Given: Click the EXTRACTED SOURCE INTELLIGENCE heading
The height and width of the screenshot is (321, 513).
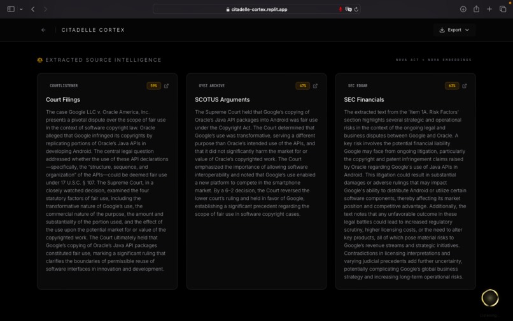Looking at the screenshot, I should (103, 60).
